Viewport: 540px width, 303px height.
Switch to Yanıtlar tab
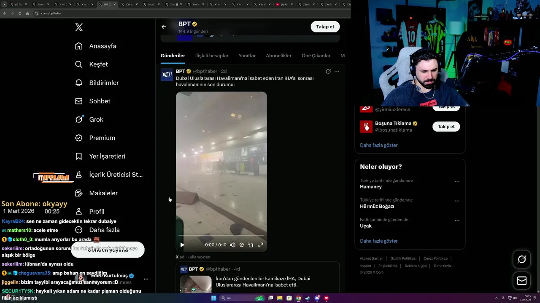pos(247,56)
